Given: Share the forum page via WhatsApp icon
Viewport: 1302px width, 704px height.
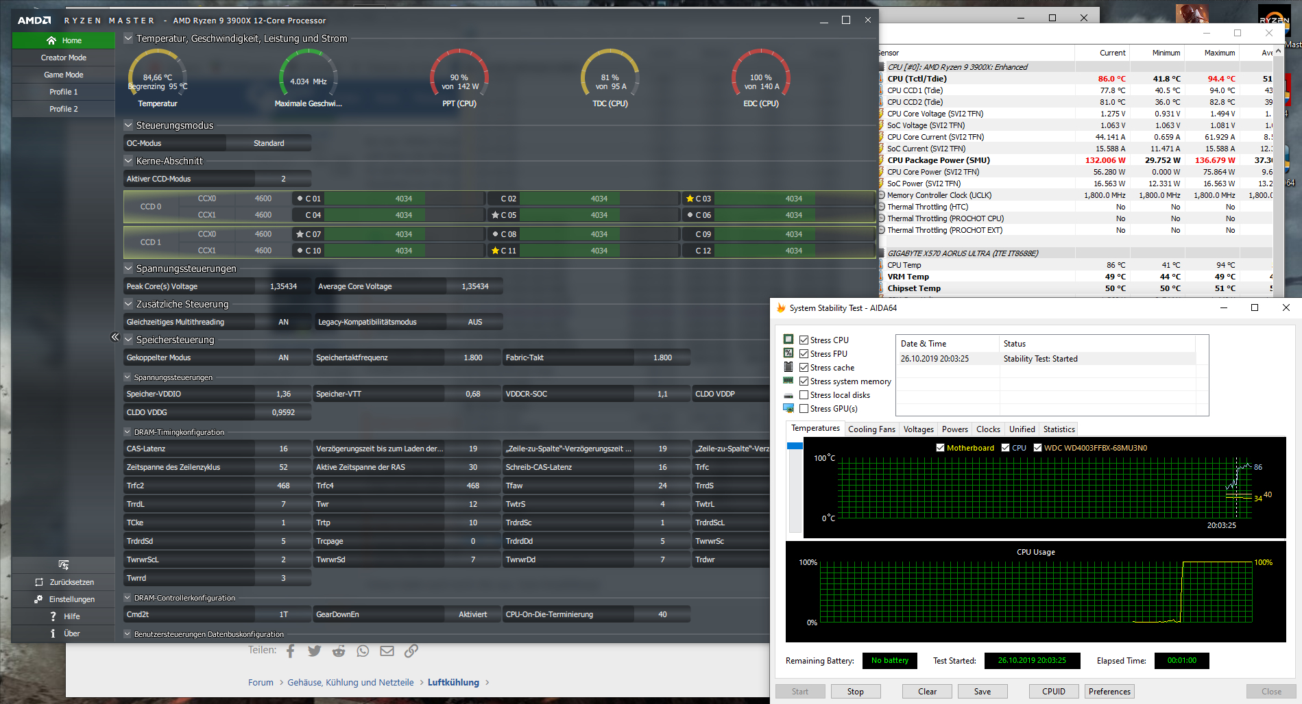Looking at the screenshot, I should coord(363,651).
